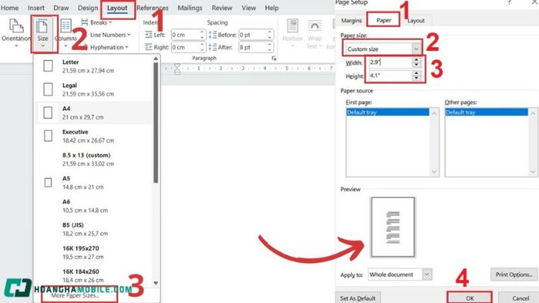Click the Cancel button
Screen dimensions: 539x303
click(x=520, y=298)
